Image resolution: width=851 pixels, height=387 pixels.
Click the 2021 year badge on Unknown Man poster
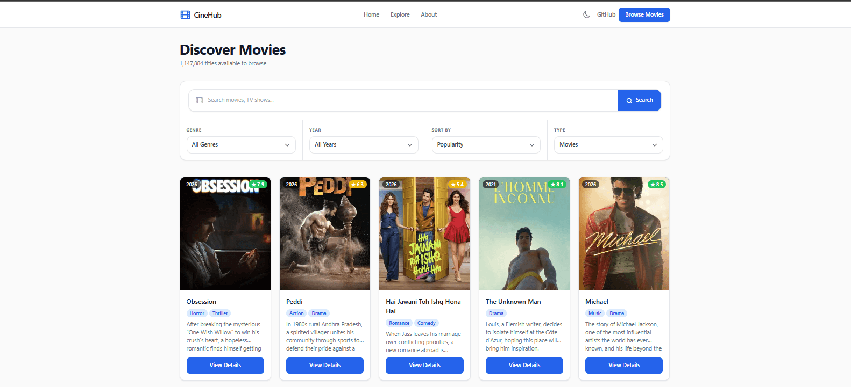[491, 185]
